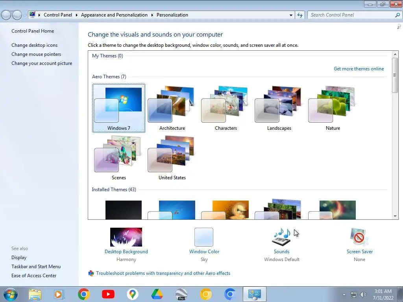Click the Control Panel taskbar button
Screen dimensions: 403x302
point(255,294)
